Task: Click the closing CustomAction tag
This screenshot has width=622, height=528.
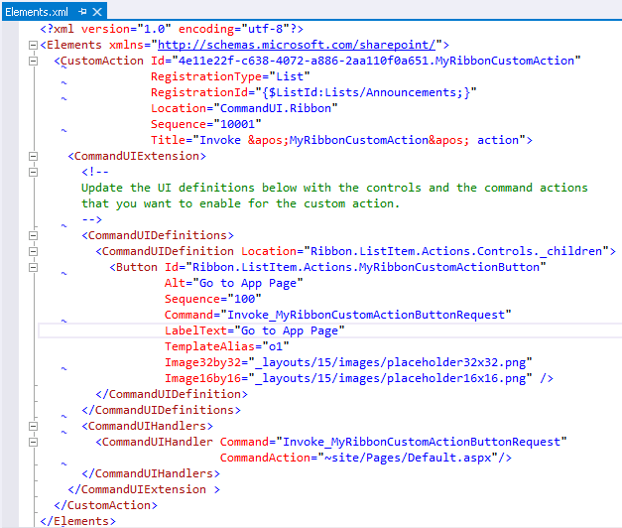Action: 105,505
